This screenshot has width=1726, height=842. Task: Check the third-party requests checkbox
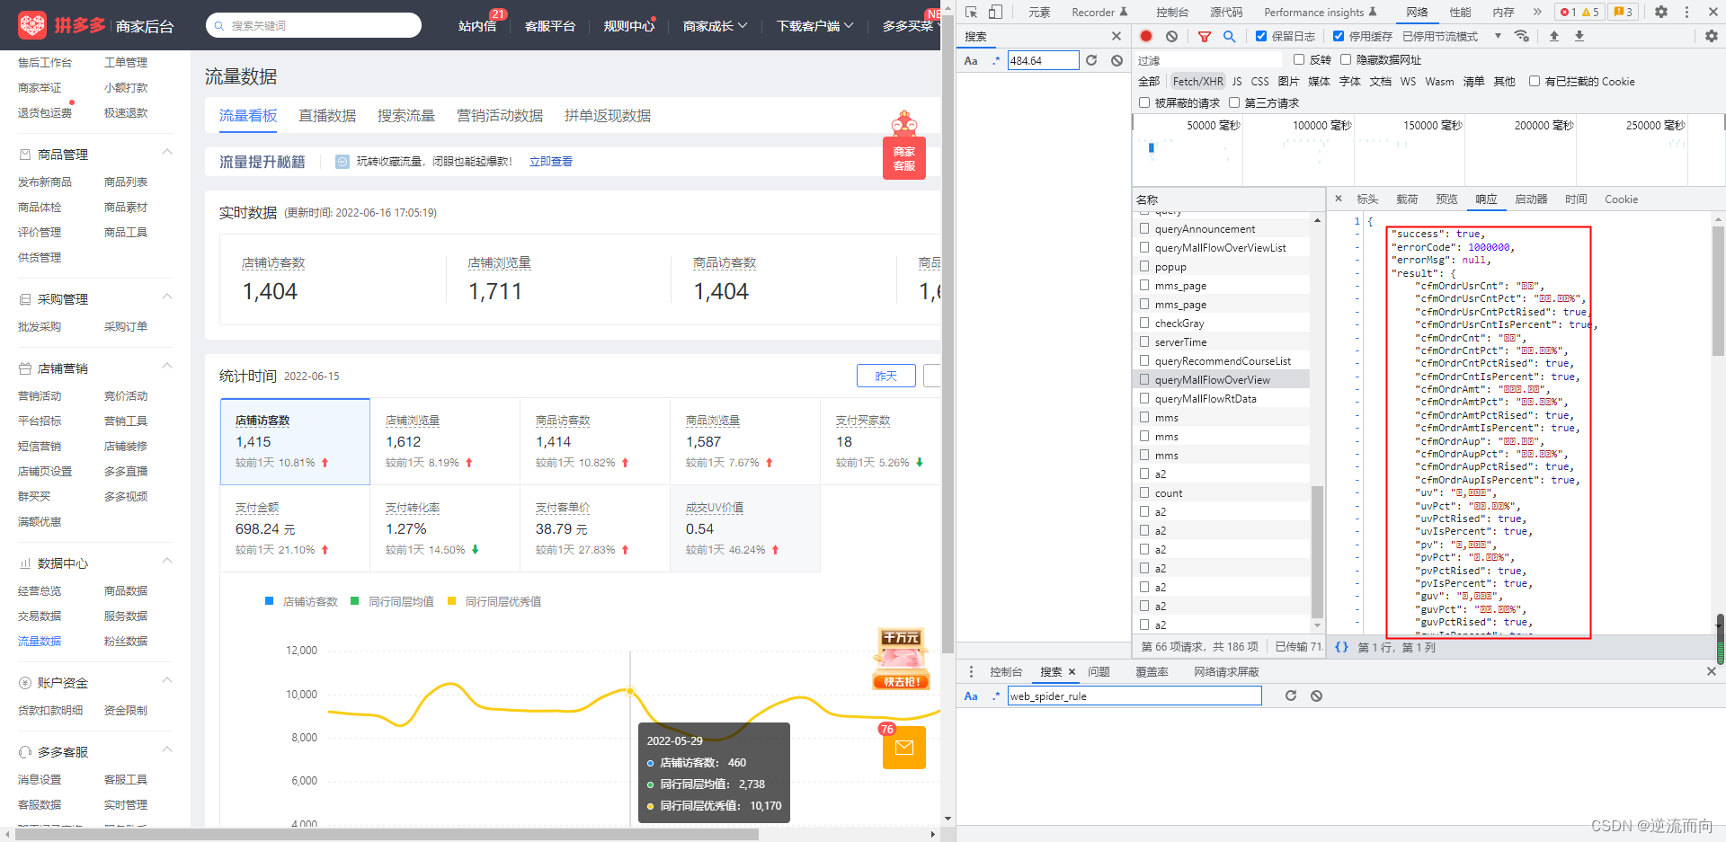pyautogui.click(x=1234, y=102)
